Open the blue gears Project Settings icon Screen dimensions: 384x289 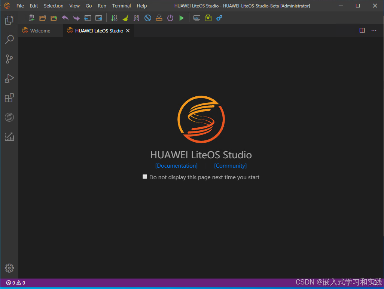(219, 18)
